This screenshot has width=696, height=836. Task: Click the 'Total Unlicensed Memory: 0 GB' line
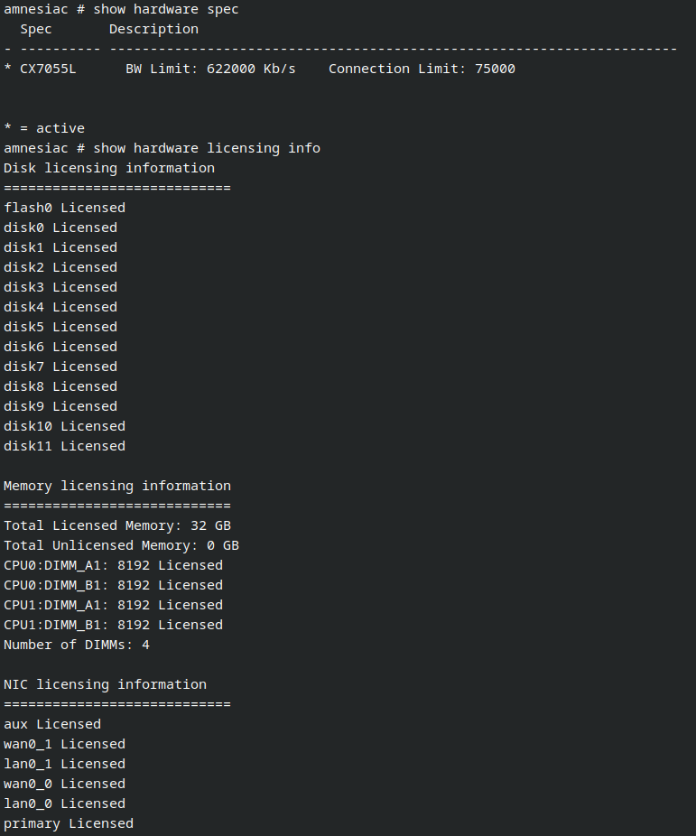tap(121, 545)
